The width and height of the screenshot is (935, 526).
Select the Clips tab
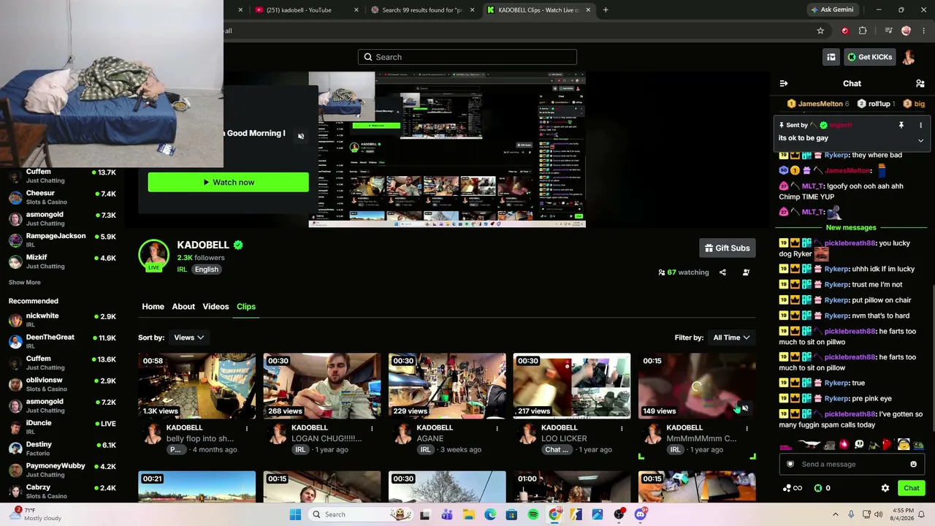[246, 307]
